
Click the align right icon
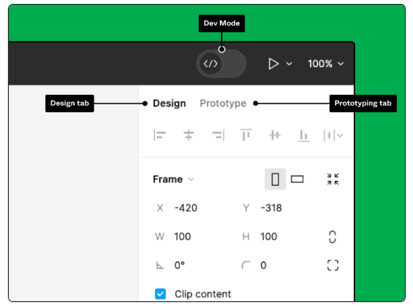tap(218, 135)
